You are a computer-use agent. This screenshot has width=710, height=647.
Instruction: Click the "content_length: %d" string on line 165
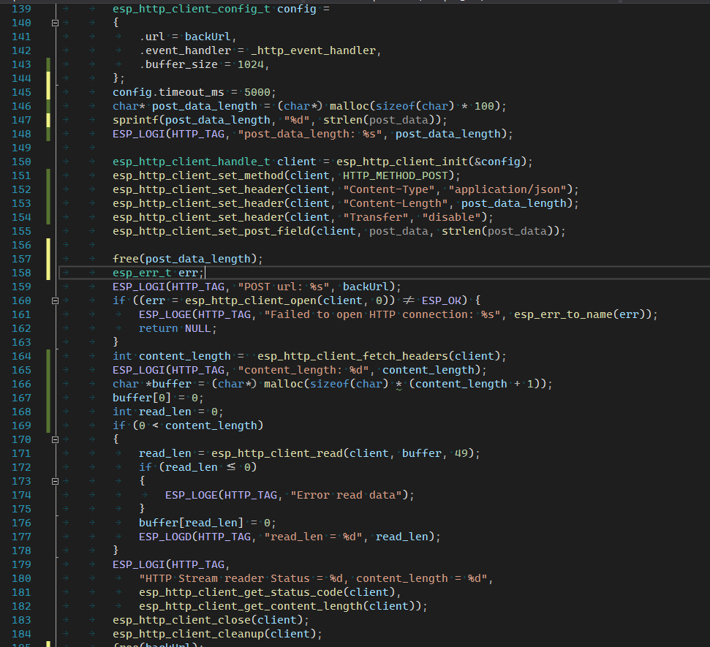click(x=303, y=371)
